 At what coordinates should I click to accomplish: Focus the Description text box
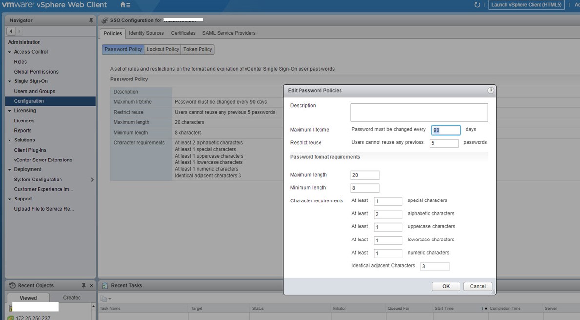point(419,113)
